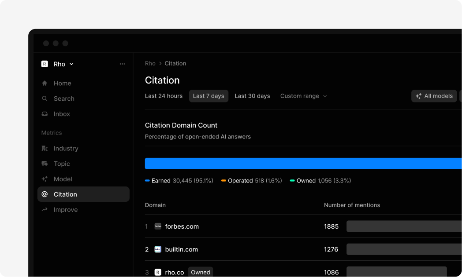Click the Rho workspace logo icon

click(45, 64)
